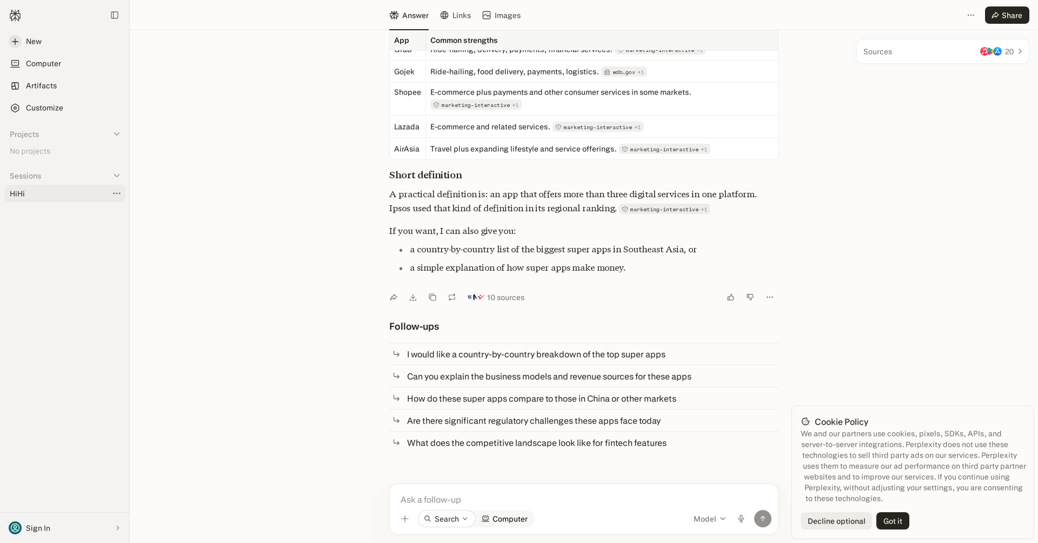Click the thumbs down icon
Viewport: 1038px width, 543px height.
click(750, 297)
